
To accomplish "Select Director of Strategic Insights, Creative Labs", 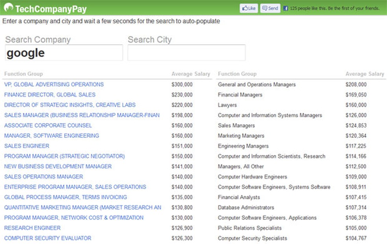I will [x=70, y=105].
